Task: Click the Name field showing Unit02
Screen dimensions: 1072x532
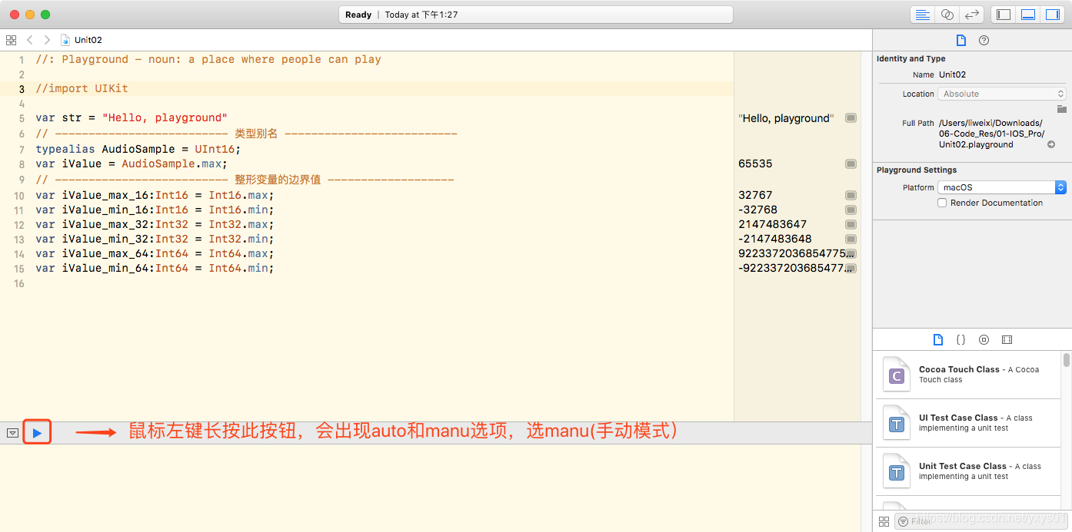Action: (1001, 74)
